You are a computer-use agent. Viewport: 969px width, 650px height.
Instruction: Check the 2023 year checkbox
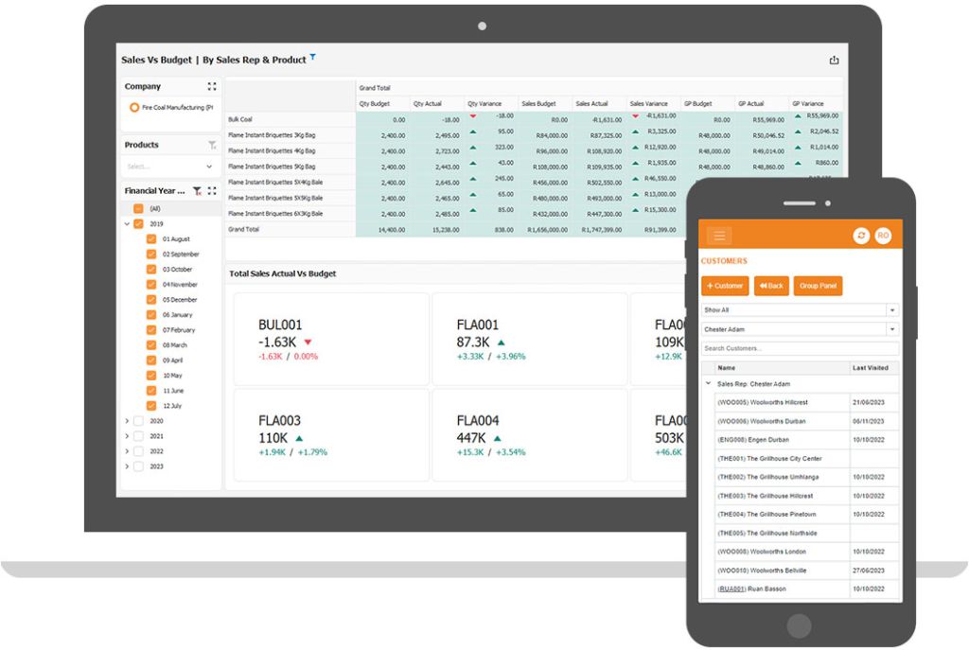coord(138,466)
